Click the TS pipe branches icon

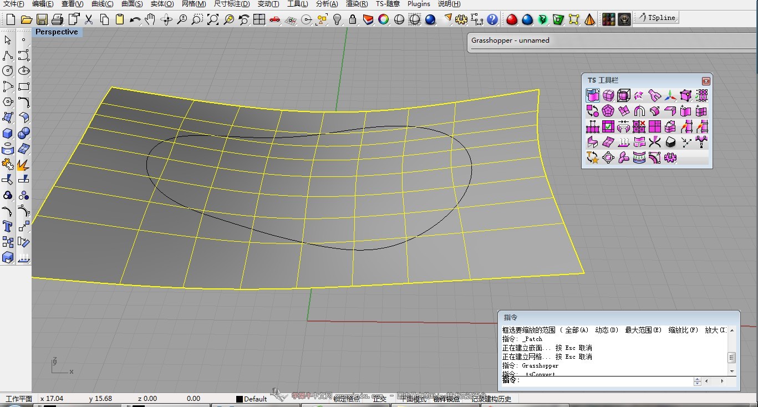(655, 95)
